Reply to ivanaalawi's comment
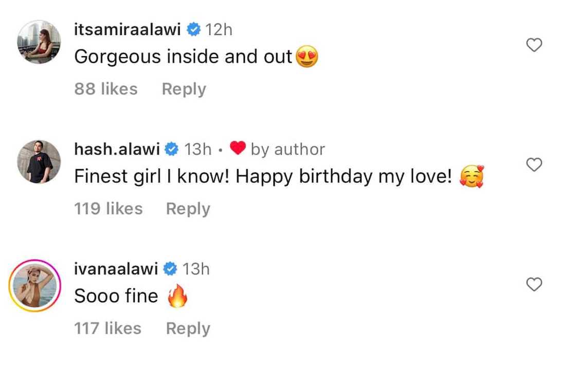Image resolution: width=576 pixels, height=365 pixels. coord(188,328)
